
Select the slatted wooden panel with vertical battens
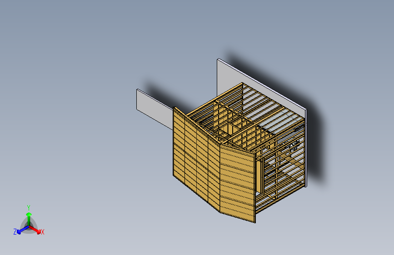pyautogui.click(x=196, y=159)
